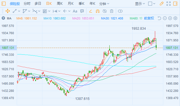Screen dimensions: 180x106
Task: Toggle the pencil drawing tool icon
Action: [x=162, y=4]
